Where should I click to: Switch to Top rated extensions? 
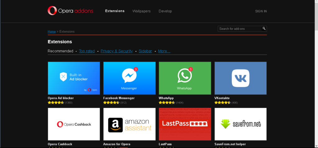point(87,51)
